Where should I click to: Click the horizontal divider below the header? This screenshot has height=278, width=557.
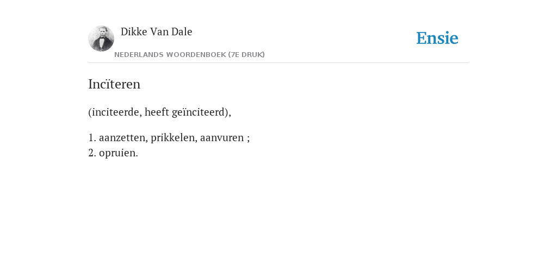278,63
